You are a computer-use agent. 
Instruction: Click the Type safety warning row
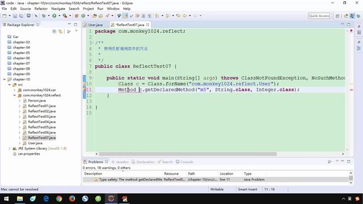216,180
